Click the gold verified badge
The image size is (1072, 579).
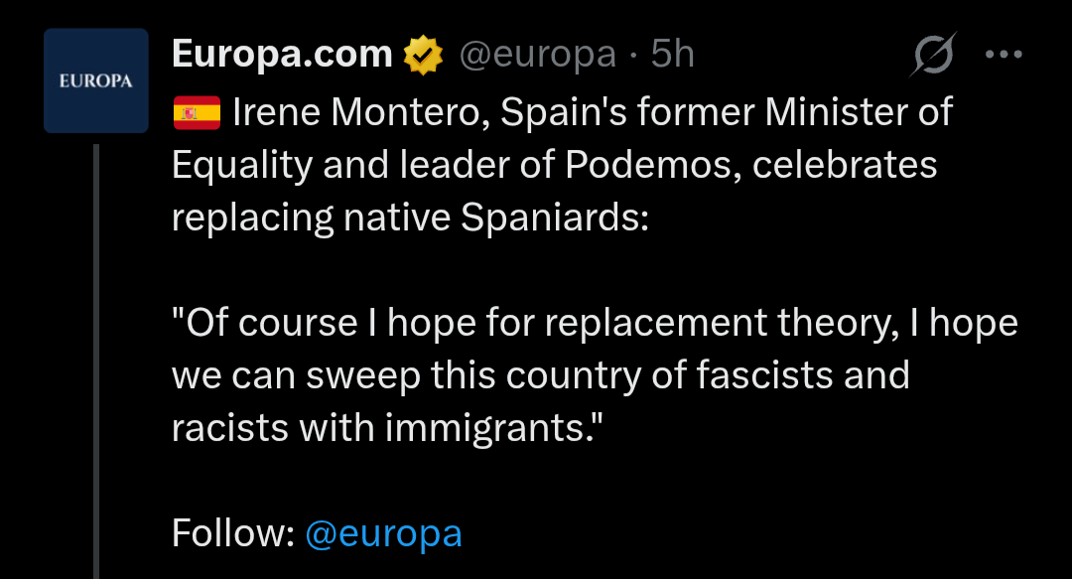(x=423, y=55)
